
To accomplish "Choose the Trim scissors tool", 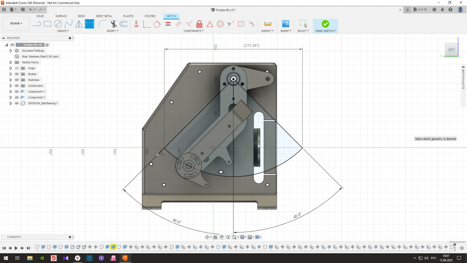I will pyautogui.click(x=113, y=24).
